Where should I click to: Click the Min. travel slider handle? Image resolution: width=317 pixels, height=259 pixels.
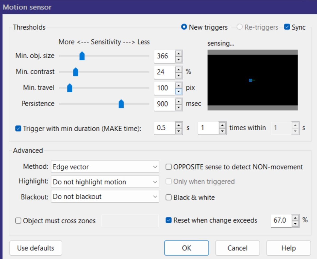coord(70,88)
